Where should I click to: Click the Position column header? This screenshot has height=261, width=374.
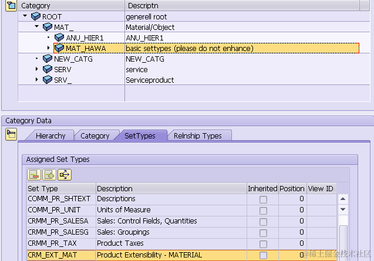point(292,188)
